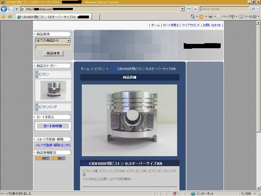Open the ピストンリング category link

[48, 107]
